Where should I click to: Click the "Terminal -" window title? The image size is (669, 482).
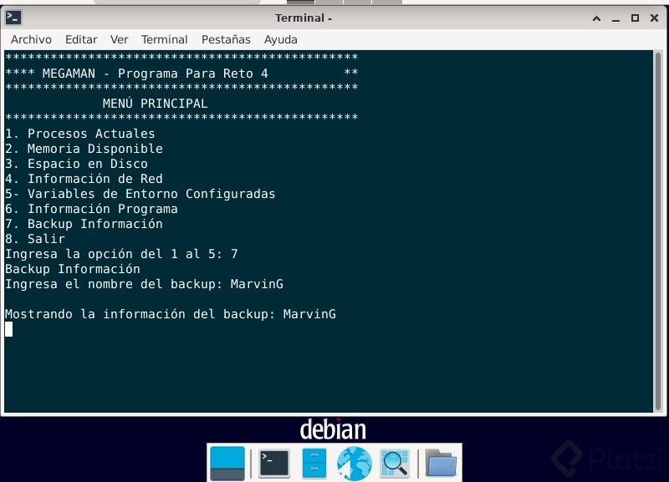(304, 18)
